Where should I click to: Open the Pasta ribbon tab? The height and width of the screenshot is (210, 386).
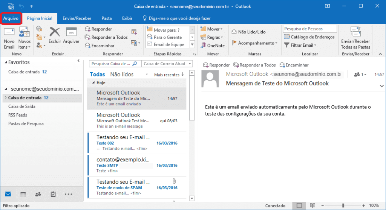click(x=107, y=18)
